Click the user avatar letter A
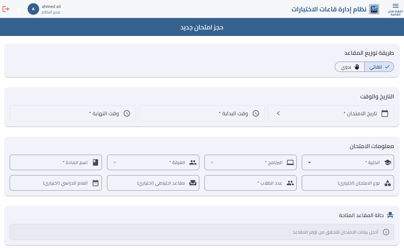The width and height of the screenshot is (404, 249). click(x=33, y=9)
